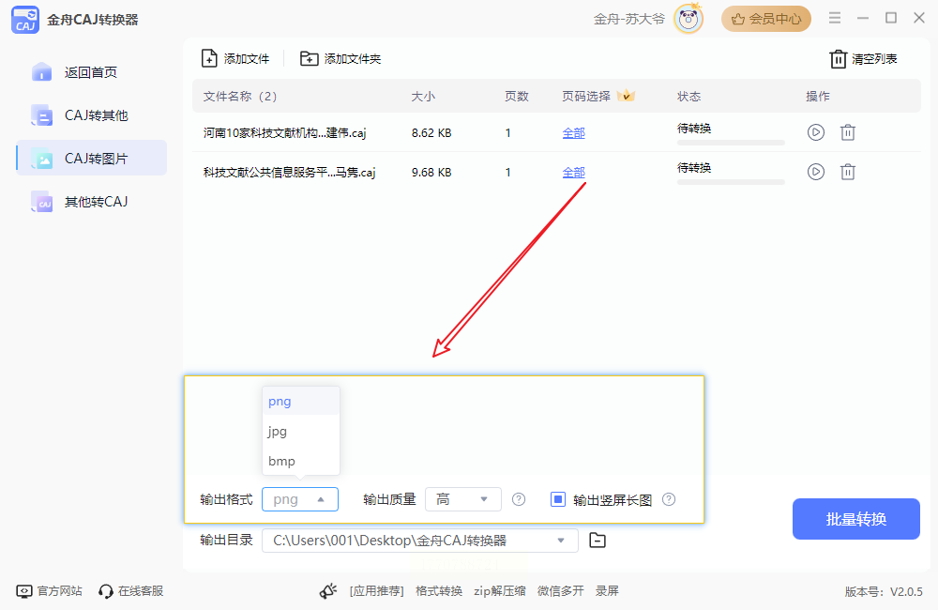Click 添加文件夹 to add folder
Screen dimensions: 938x610
[x=340, y=59]
